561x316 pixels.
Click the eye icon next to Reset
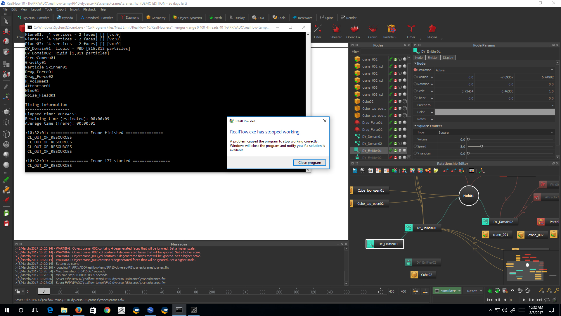click(x=512, y=291)
